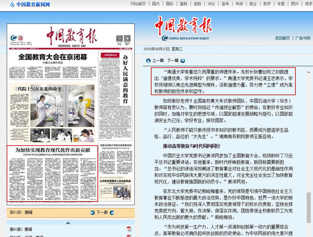Open the 考研 section
This screenshot has height=237, width=313.
pos(239,4)
